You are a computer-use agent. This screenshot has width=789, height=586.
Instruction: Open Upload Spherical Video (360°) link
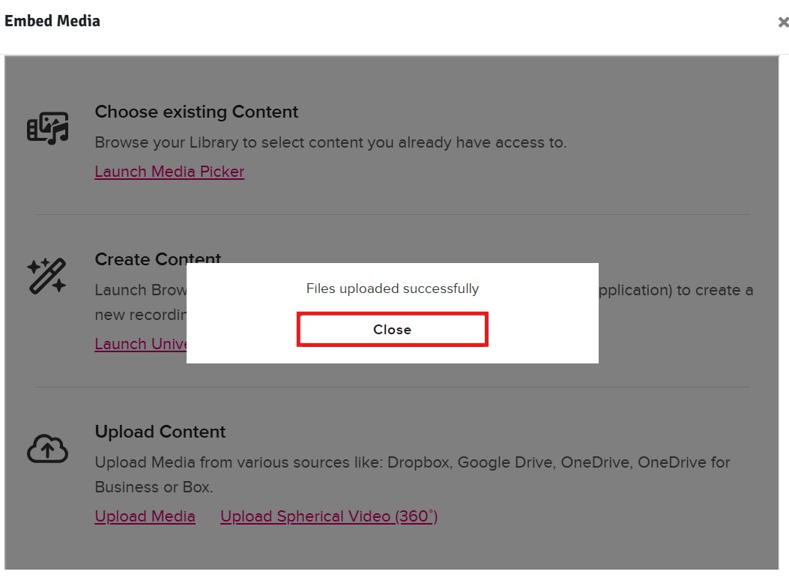pos(329,516)
